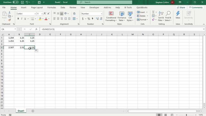Open the Number format dropdown
This screenshot has width=206, height=116.
pos(102,14)
